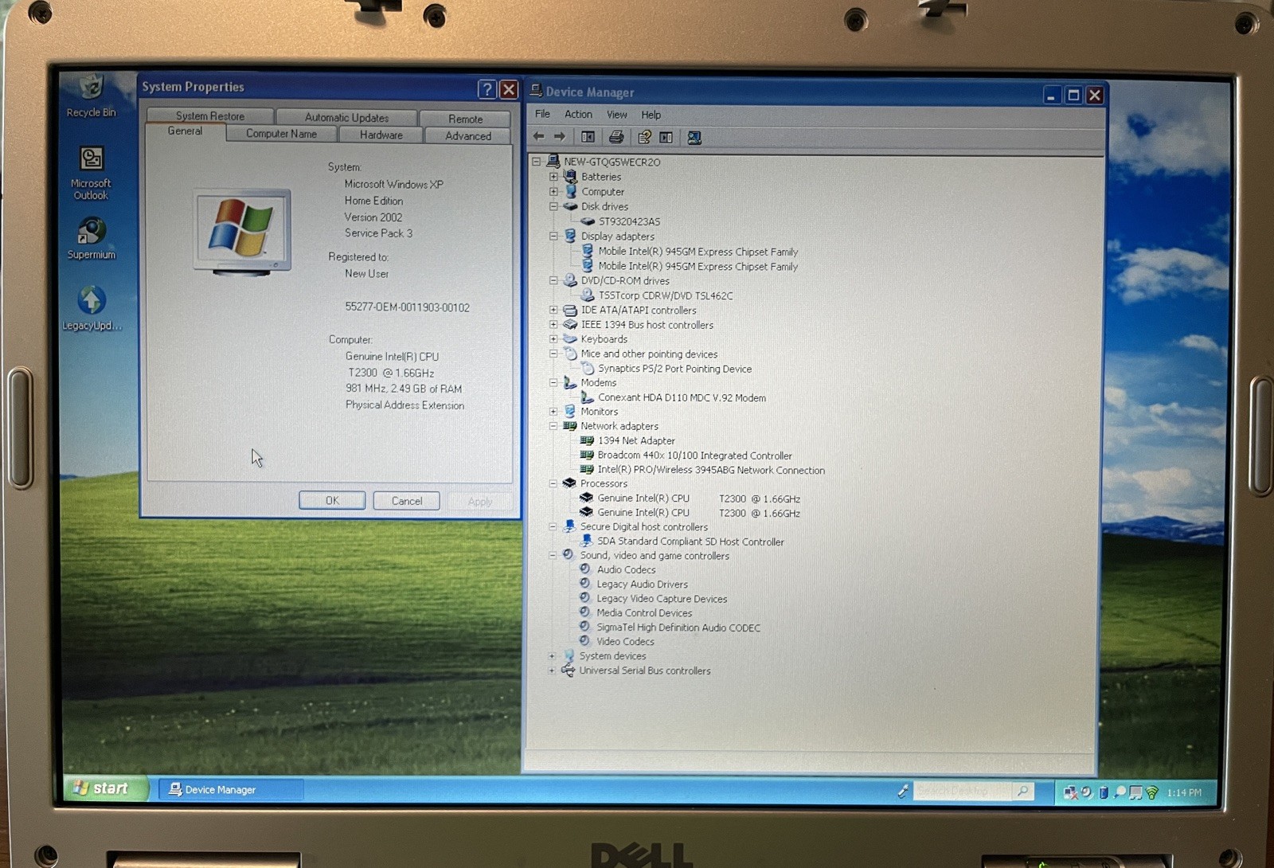Switch to the Hardware tab
Image resolution: width=1274 pixels, height=868 pixels.
(x=381, y=135)
